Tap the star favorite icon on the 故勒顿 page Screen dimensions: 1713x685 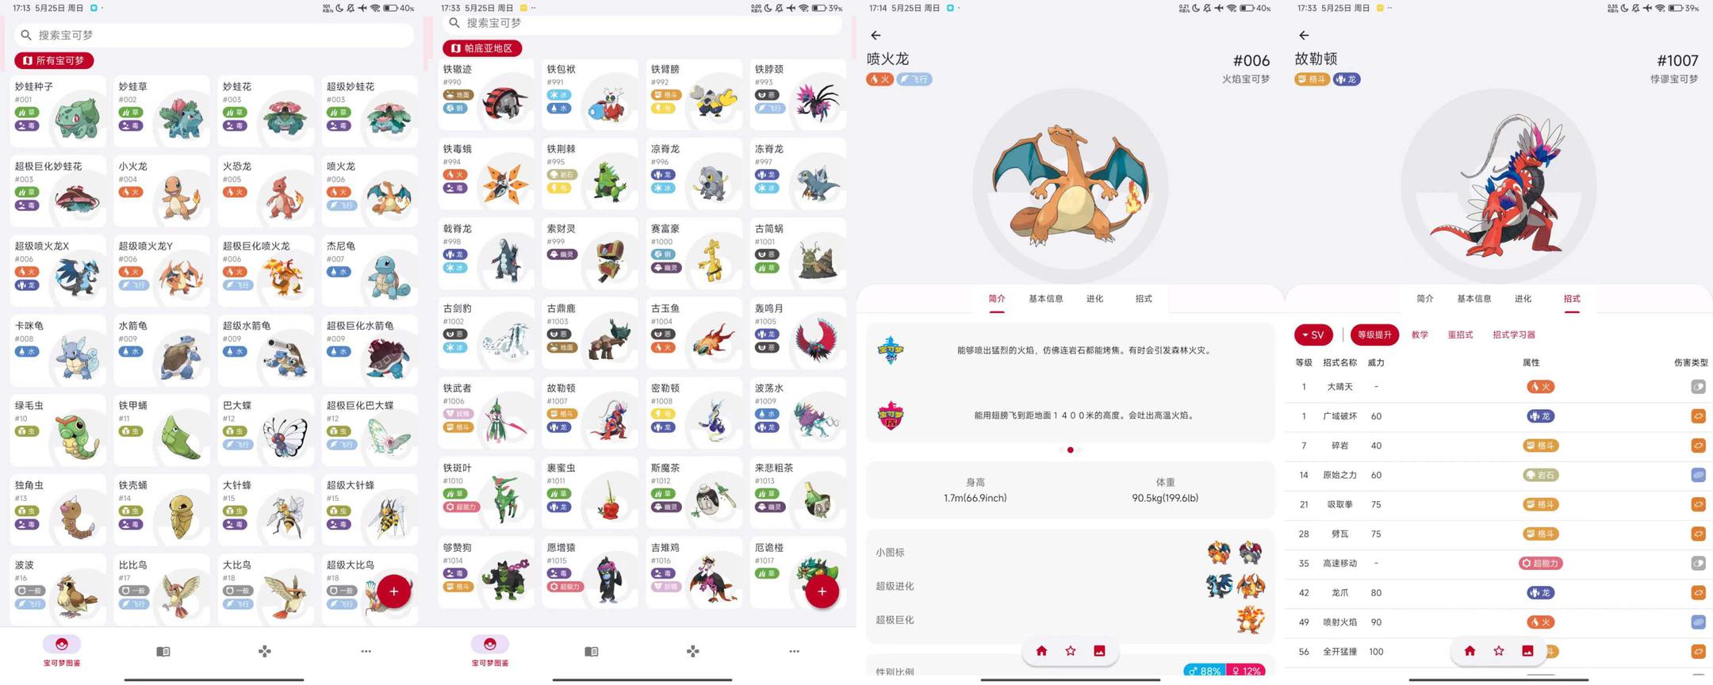pos(1499,651)
